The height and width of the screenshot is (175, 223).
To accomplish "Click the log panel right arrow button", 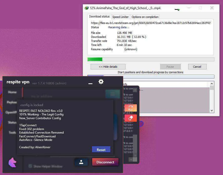I will [131, 160].
